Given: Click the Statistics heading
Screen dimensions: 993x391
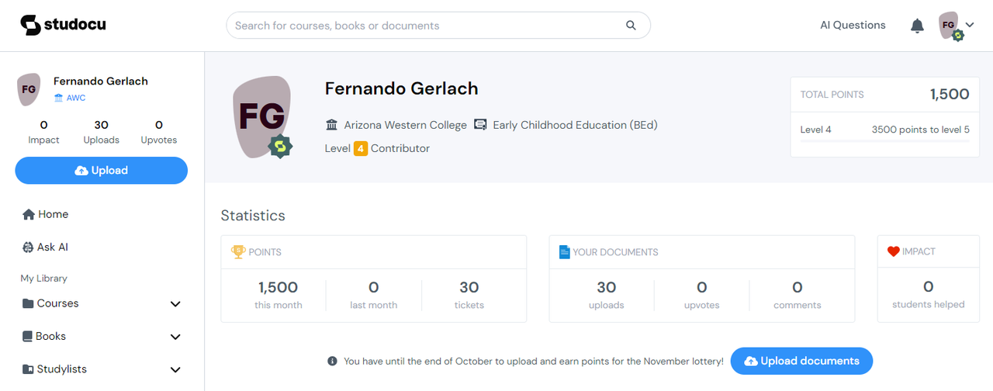Looking at the screenshot, I should (253, 216).
